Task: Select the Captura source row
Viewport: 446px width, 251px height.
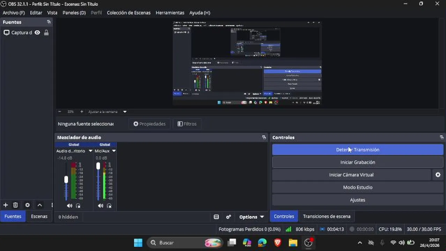Action: (26, 32)
